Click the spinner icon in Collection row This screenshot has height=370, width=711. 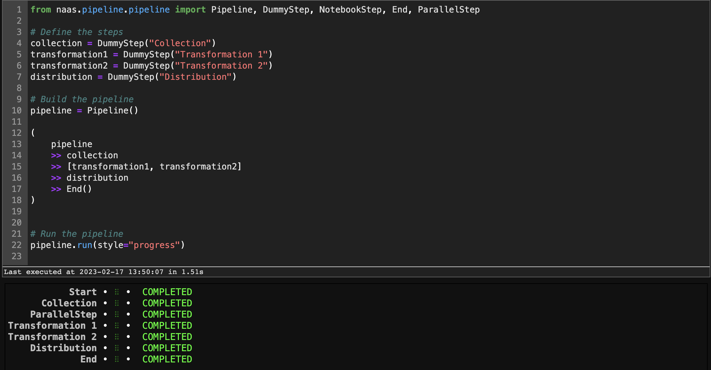[x=117, y=303]
